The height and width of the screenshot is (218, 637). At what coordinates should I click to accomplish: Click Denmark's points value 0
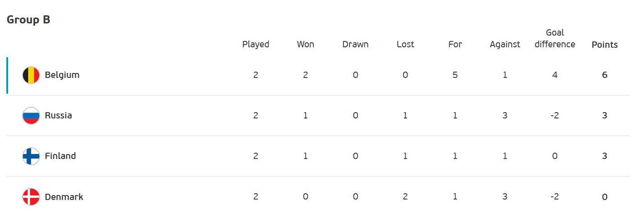coord(605,197)
